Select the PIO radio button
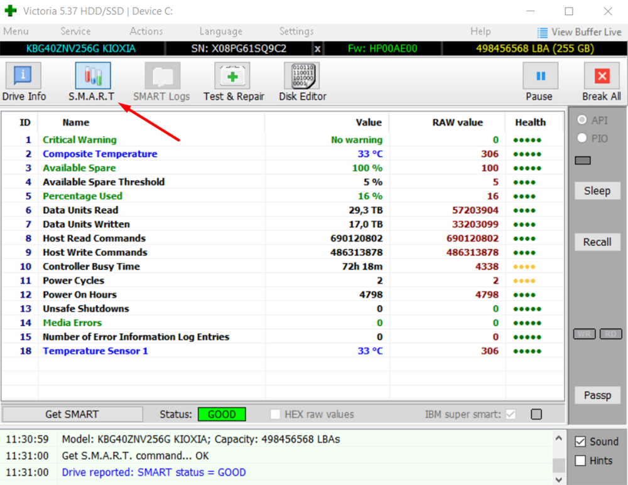The image size is (628, 485). click(x=582, y=138)
